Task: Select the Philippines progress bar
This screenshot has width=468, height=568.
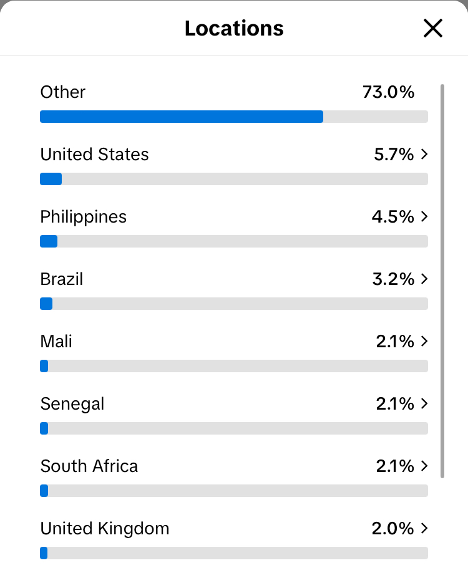Action: coord(233,241)
